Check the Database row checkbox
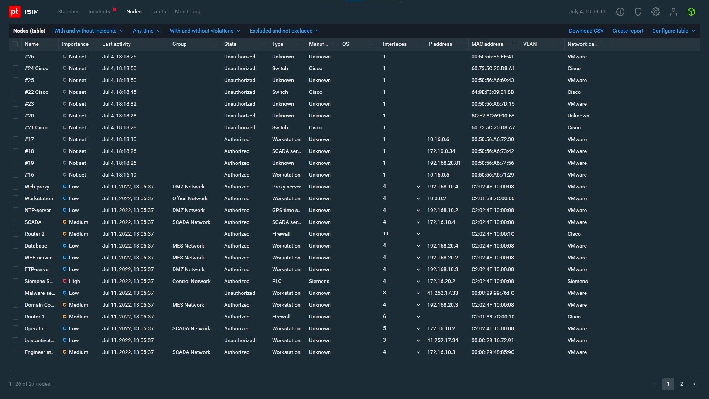This screenshot has width=709, height=399. point(15,246)
